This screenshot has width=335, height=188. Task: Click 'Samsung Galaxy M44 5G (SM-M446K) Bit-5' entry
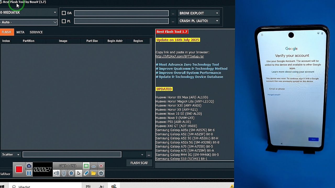pos(187,155)
